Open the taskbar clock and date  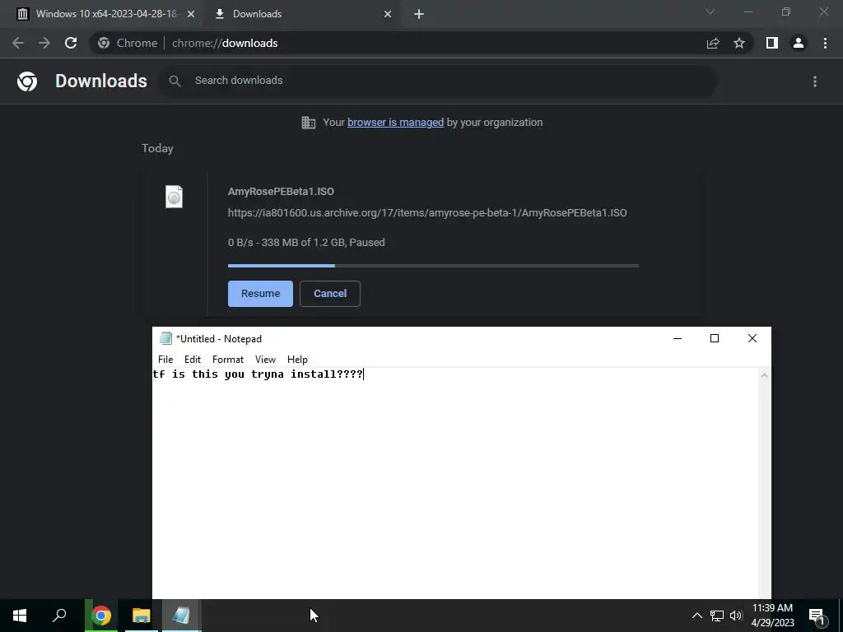(772, 616)
